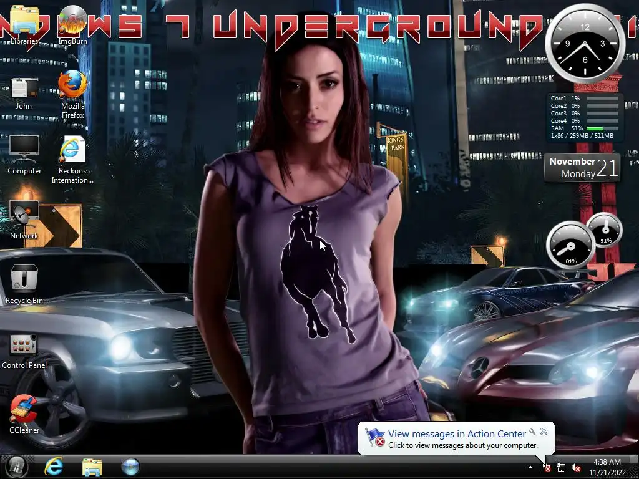
Task: Click the analog clock gadget
Action: [x=585, y=44]
